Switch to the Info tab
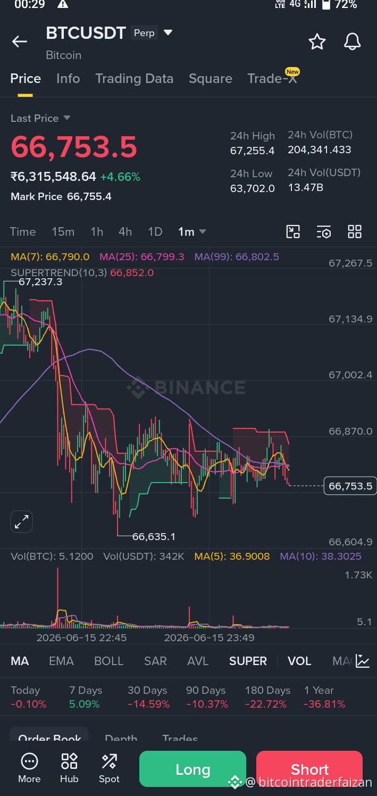 tap(68, 79)
